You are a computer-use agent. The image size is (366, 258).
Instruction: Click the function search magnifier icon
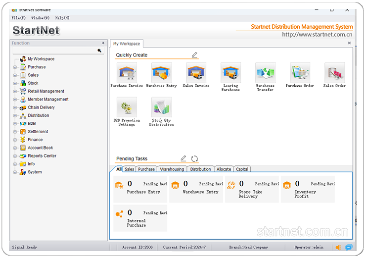click(x=99, y=51)
